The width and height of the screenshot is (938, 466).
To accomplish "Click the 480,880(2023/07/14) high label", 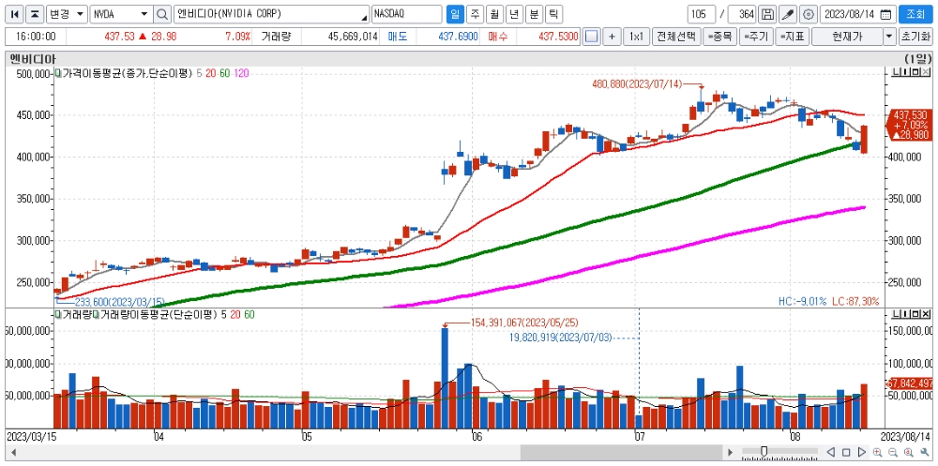I will point(637,85).
